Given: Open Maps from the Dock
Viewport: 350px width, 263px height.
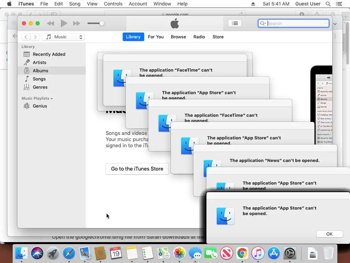Looking at the screenshot, I should pos(163,253).
